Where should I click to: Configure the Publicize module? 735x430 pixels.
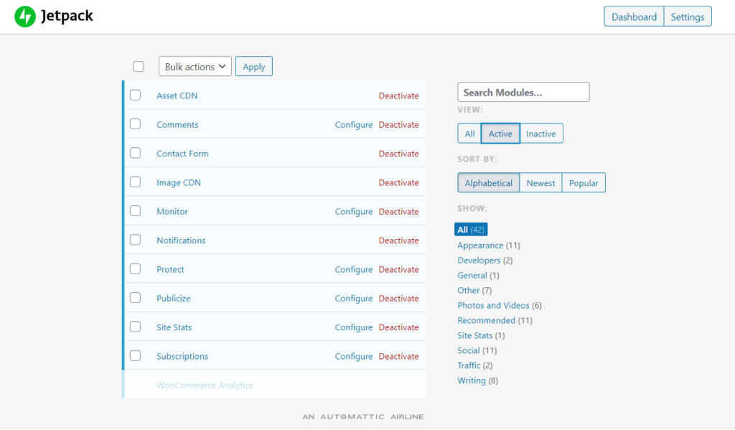point(353,298)
